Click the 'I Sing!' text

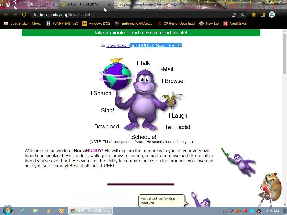point(106,110)
